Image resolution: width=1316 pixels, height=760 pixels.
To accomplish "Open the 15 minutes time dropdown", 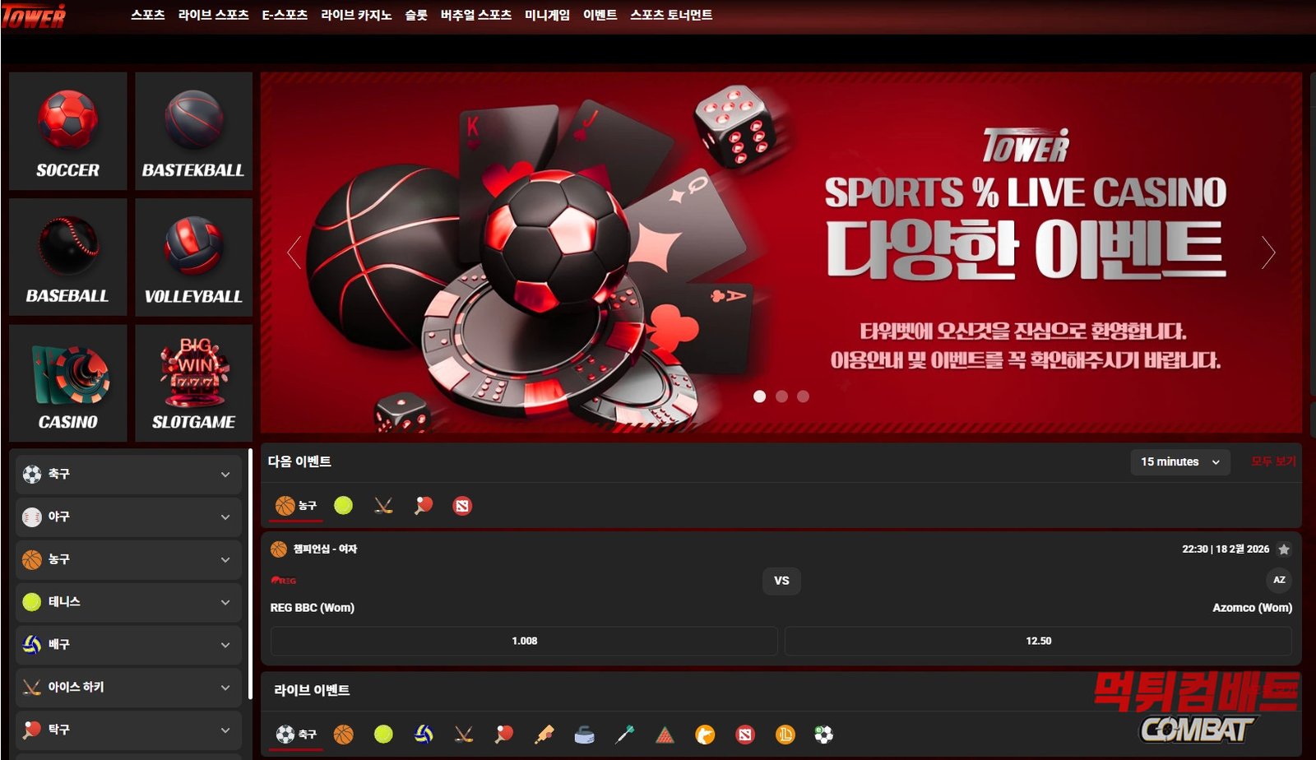I will click(1179, 462).
